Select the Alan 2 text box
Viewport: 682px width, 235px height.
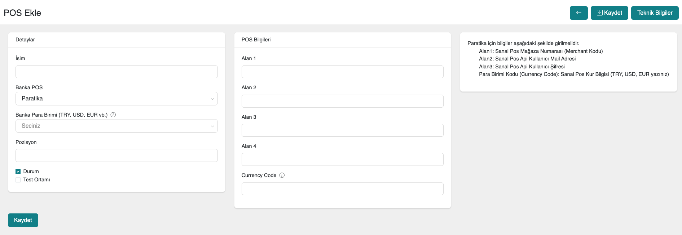coord(342,101)
